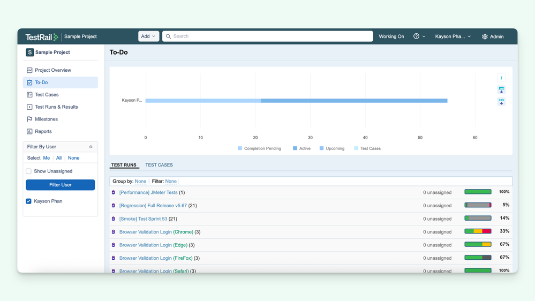
Task: Open the Group by None dropdown
Action: coord(140,182)
